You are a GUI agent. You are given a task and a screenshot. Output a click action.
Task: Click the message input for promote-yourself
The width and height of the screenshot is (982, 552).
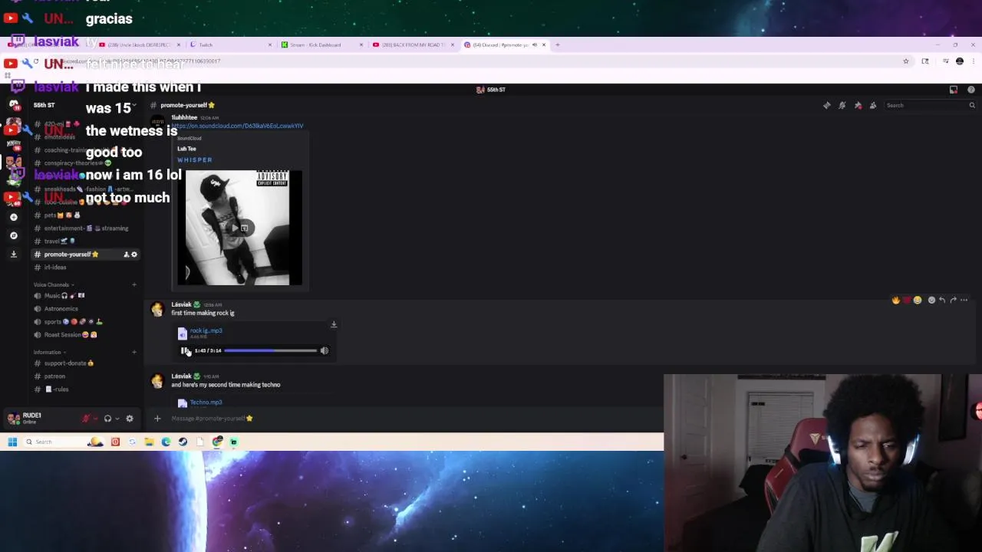coord(414,419)
